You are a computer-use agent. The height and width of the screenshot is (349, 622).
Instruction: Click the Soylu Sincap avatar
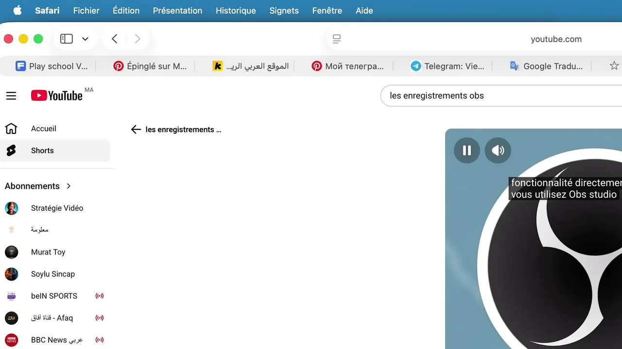tap(11, 274)
